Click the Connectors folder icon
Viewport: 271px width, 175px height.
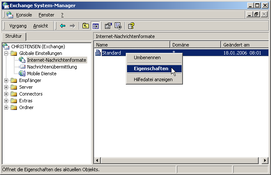point(14,94)
